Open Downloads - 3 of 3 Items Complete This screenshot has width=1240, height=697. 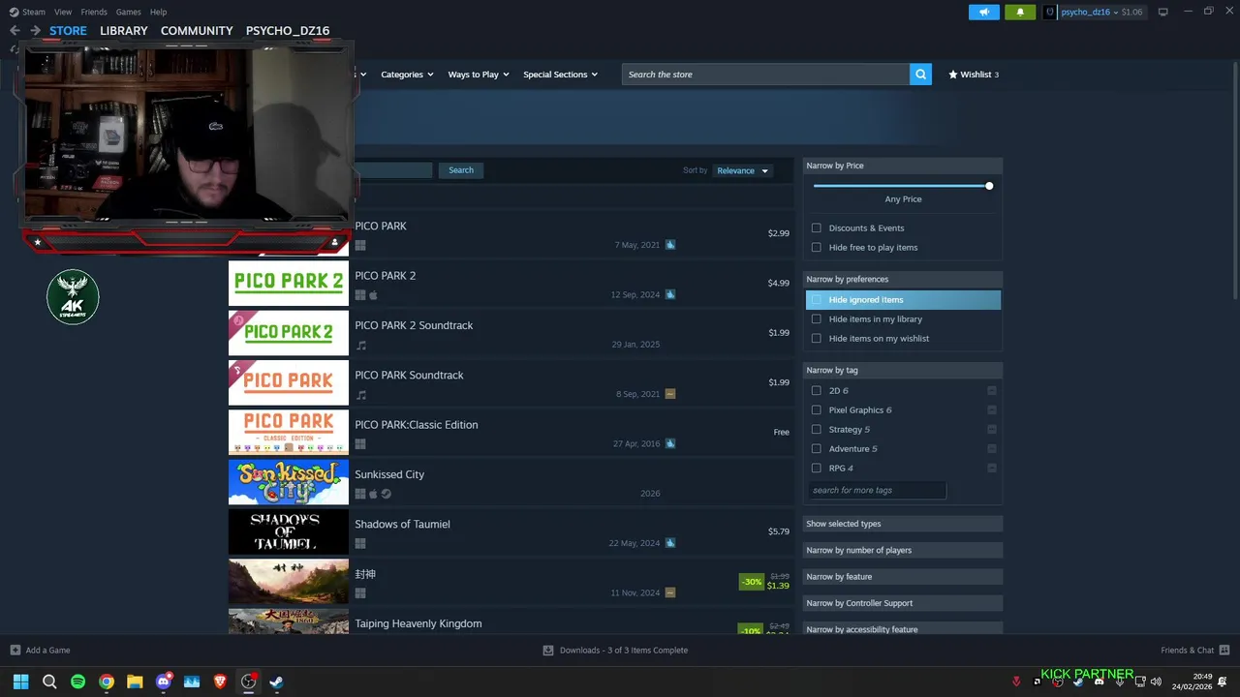624,651
